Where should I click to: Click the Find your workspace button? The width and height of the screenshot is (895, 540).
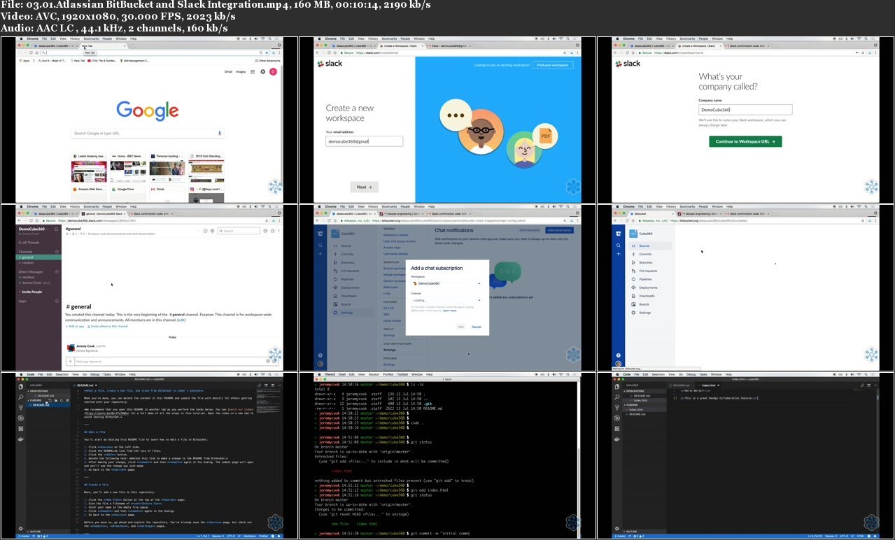pyautogui.click(x=553, y=65)
